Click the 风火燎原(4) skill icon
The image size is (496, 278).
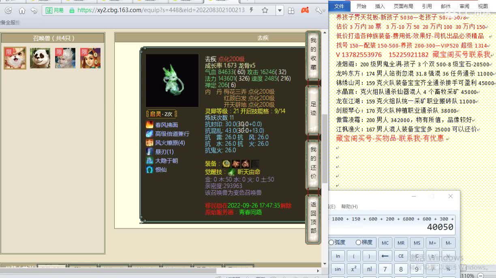click(x=150, y=143)
